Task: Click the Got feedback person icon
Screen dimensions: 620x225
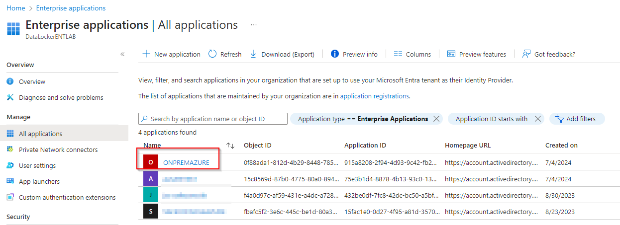Action: (x=526, y=54)
